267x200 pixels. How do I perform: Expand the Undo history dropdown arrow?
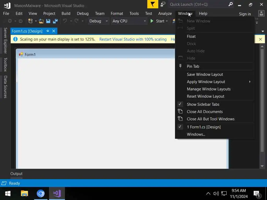(x=71, y=21)
